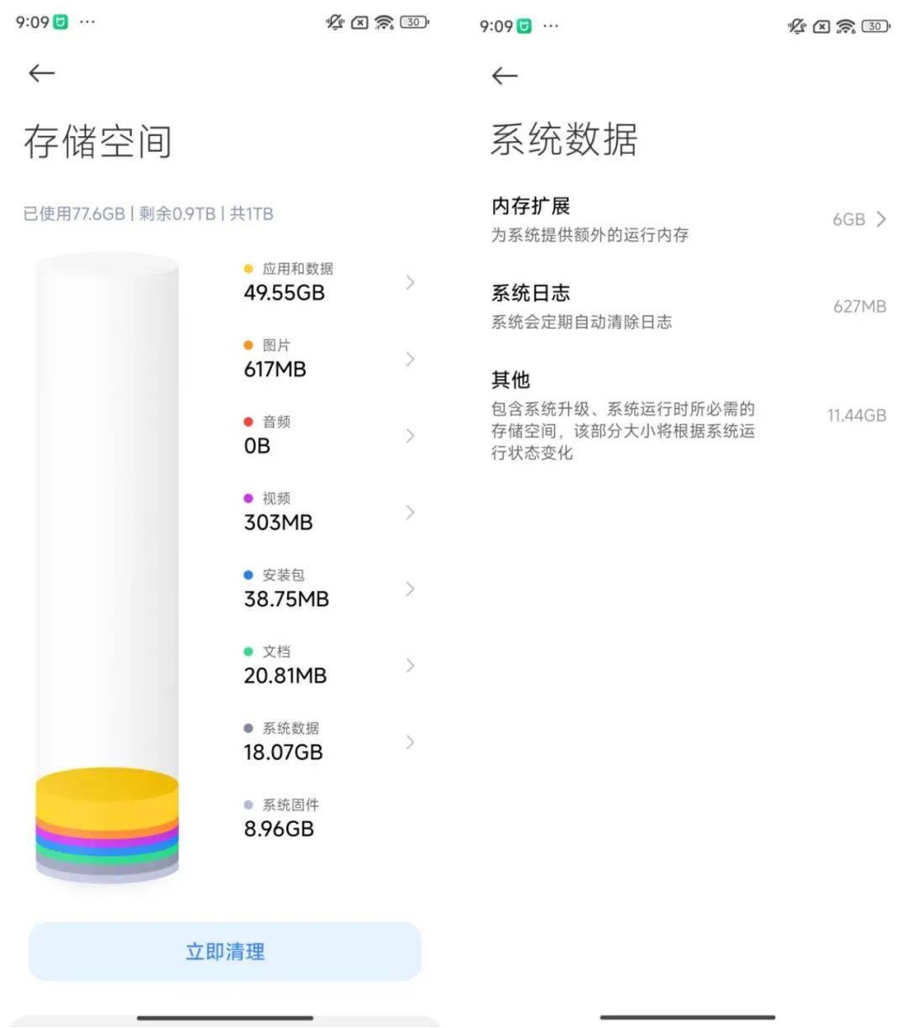The height and width of the screenshot is (1028, 907).
Task: Tap back arrow on 存储空间 page
Action: tap(41, 74)
